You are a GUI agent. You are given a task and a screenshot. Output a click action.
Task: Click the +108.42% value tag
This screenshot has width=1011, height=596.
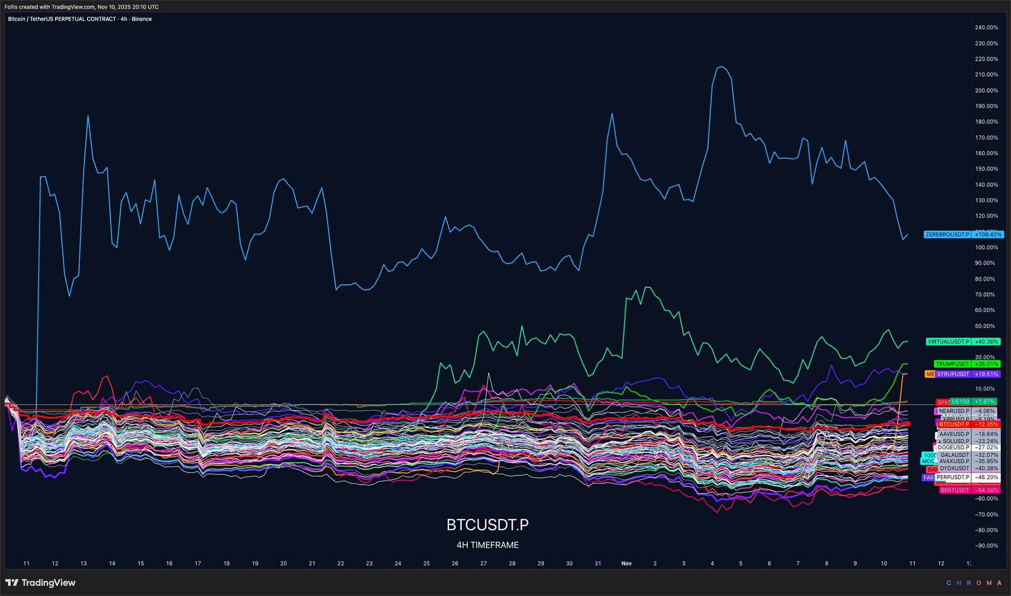[x=988, y=234]
